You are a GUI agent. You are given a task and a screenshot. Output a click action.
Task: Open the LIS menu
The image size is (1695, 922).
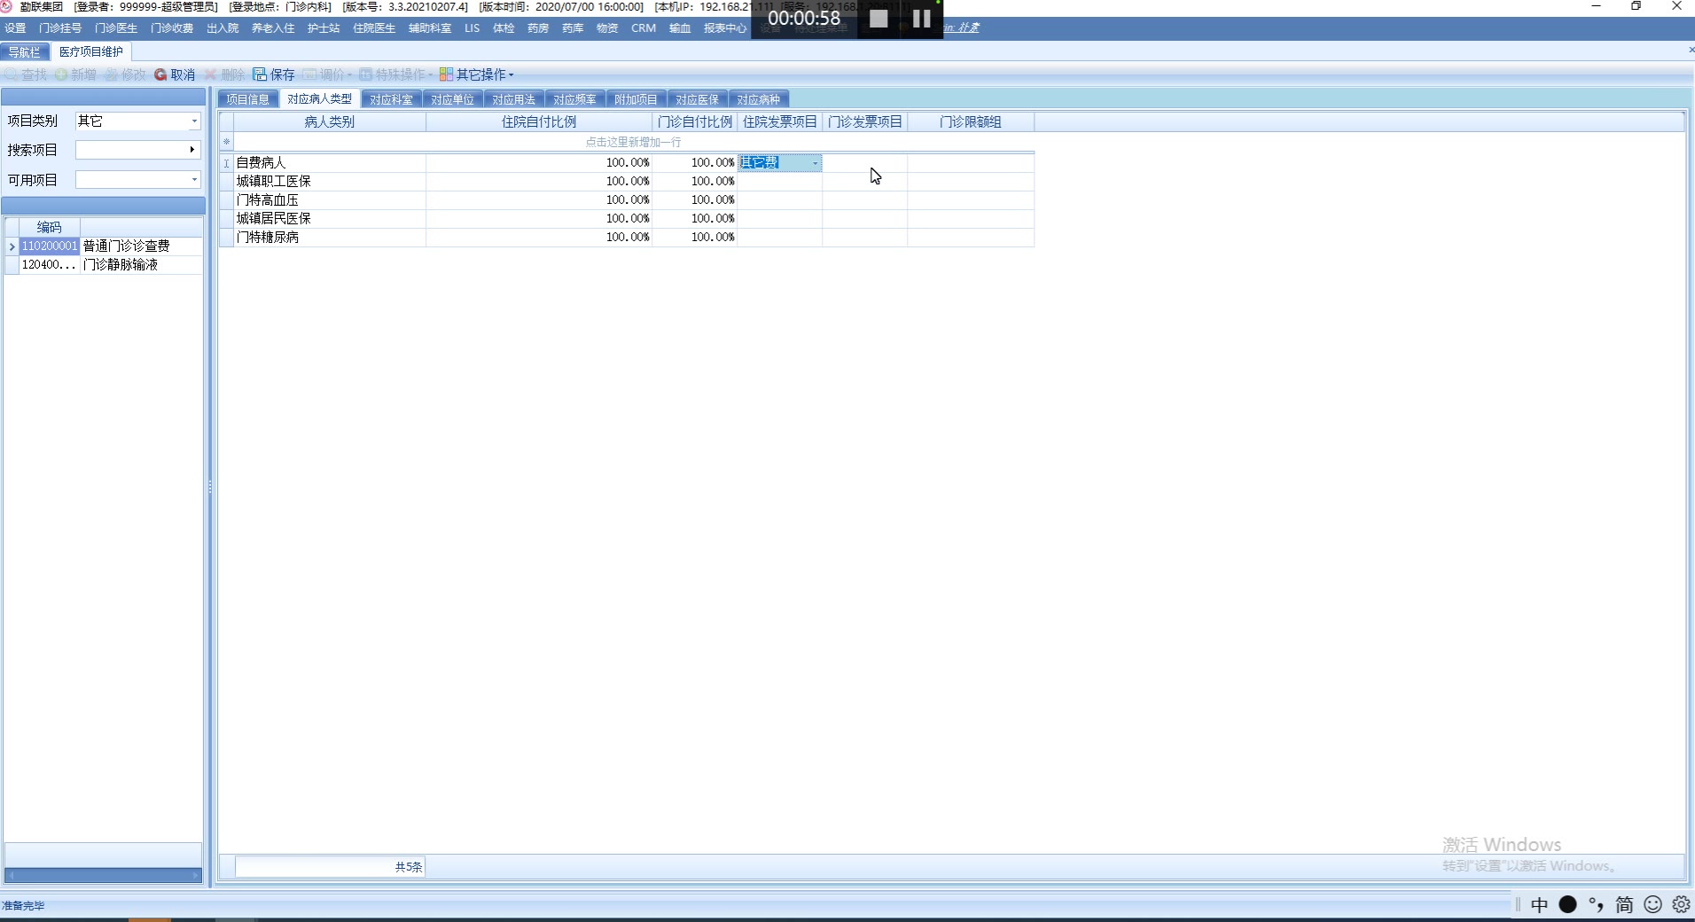472,28
